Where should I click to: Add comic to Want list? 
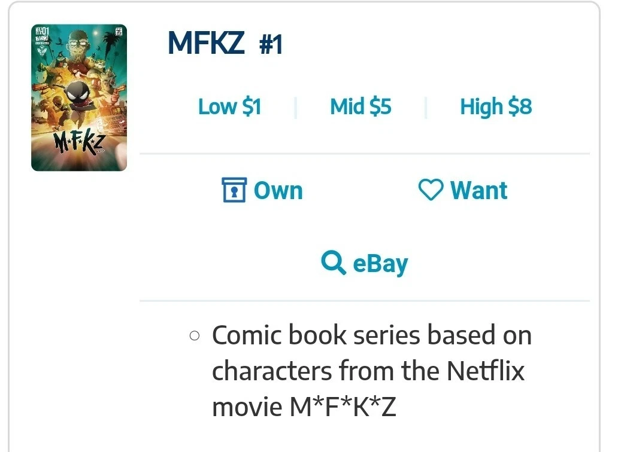(463, 190)
